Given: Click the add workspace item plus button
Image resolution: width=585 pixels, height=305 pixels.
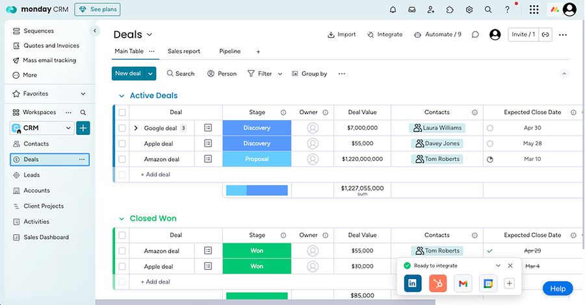Looking at the screenshot, I should click(x=83, y=128).
